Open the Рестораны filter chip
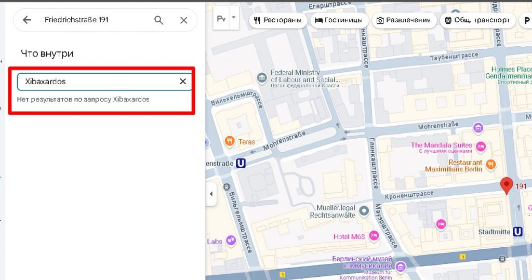 pos(278,20)
